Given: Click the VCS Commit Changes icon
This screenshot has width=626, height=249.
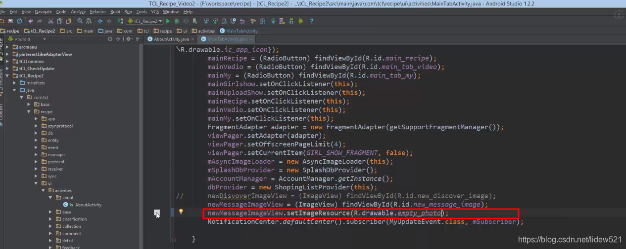Looking at the screenshot, I should coord(215,21).
